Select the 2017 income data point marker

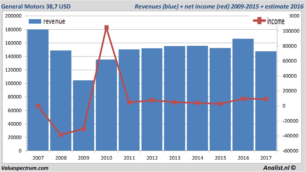tap(266, 99)
